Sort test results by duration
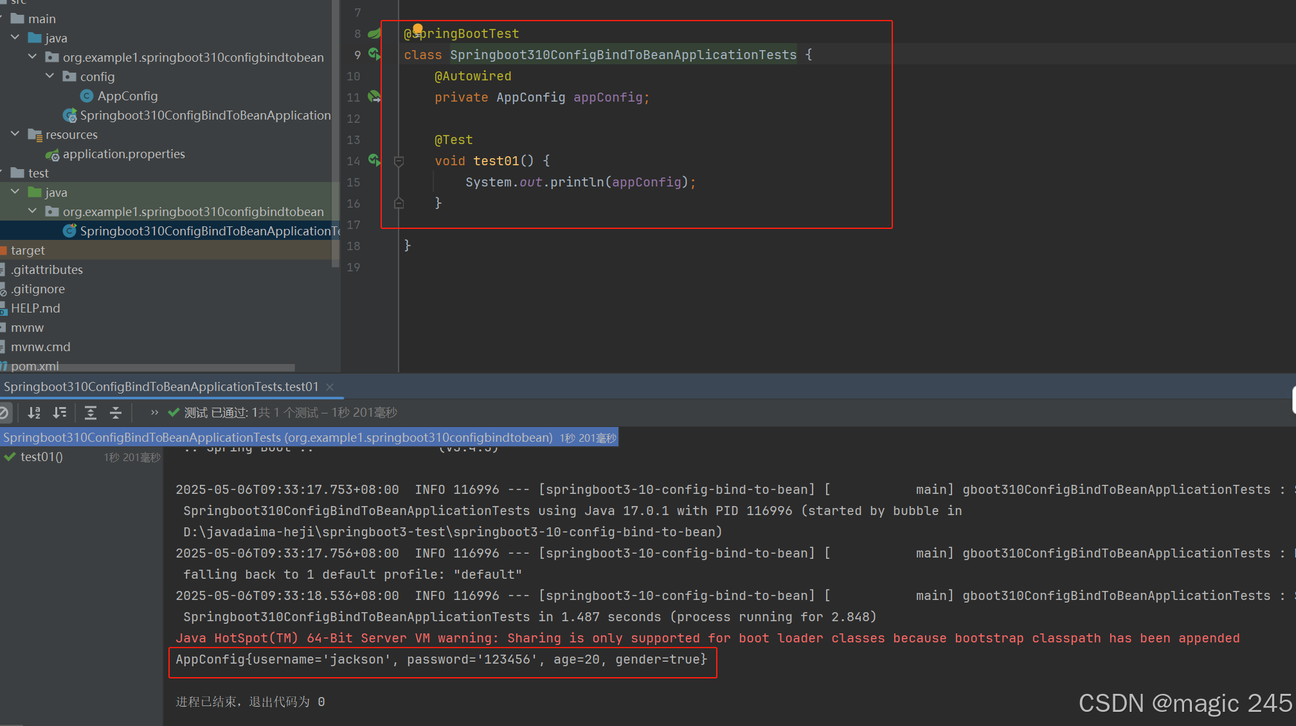The width and height of the screenshot is (1296, 726). click(x=60, y=413)
